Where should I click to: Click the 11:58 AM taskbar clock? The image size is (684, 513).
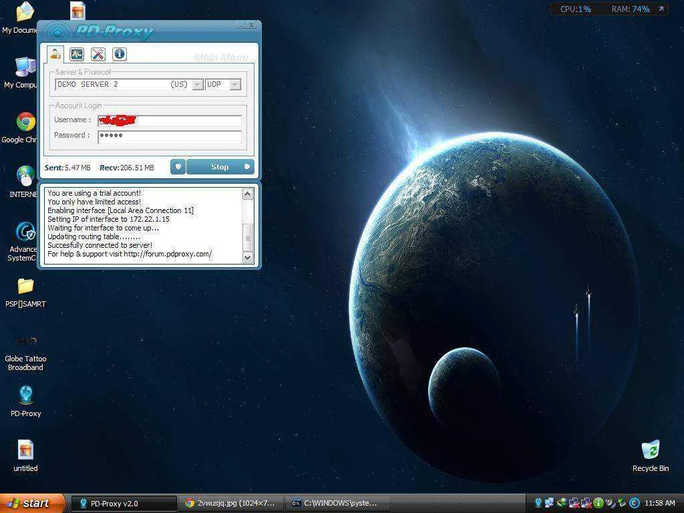[x=659, y=503]
